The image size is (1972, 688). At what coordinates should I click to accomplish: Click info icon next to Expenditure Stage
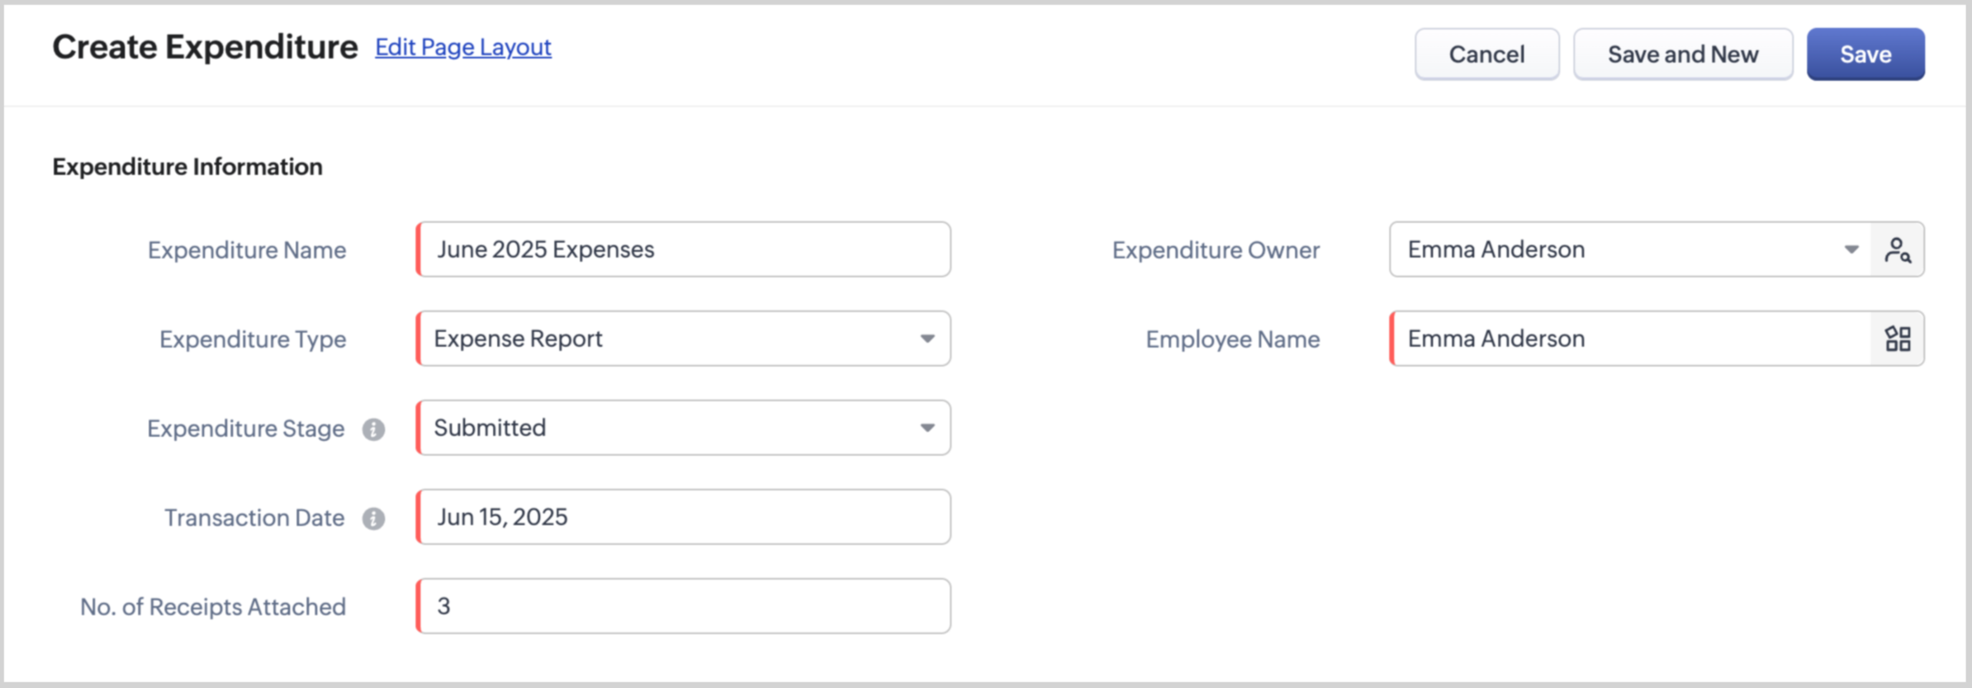click(373, 429)
